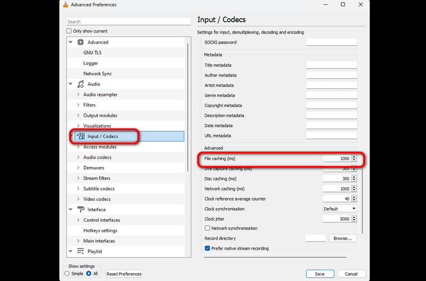Click the VLC cone icon in title bar
426x281 pixels.
point(65,5)
